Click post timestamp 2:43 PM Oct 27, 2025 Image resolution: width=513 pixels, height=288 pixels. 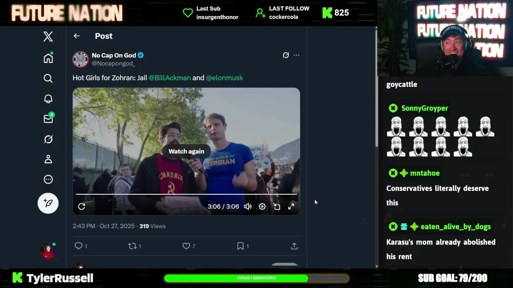pyautogui.click(x=103, y=226)
